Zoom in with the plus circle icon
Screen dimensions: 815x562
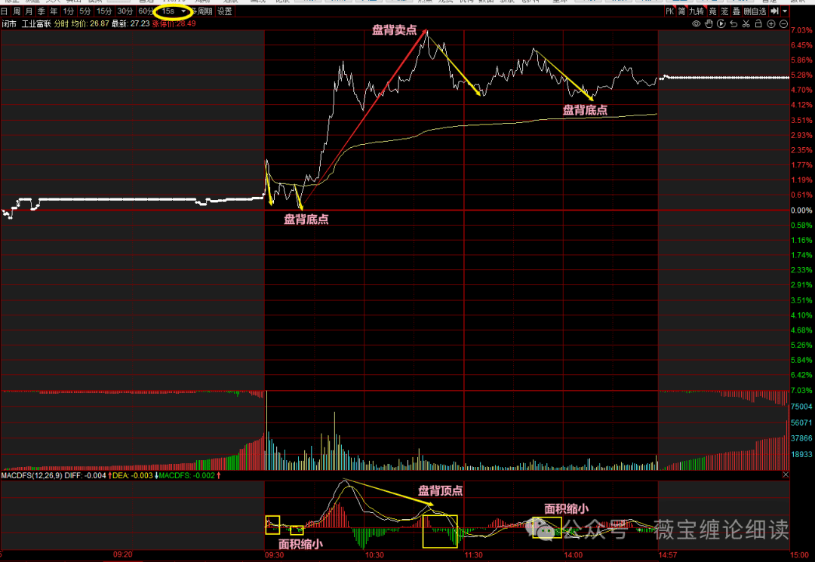770,24
